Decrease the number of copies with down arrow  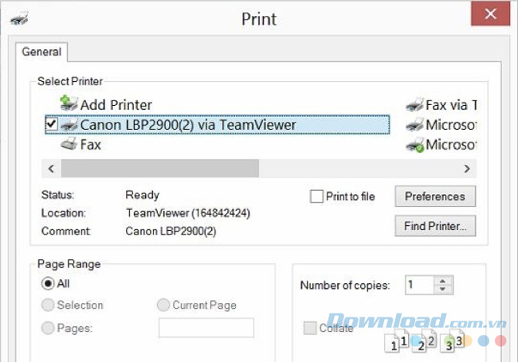442,289
